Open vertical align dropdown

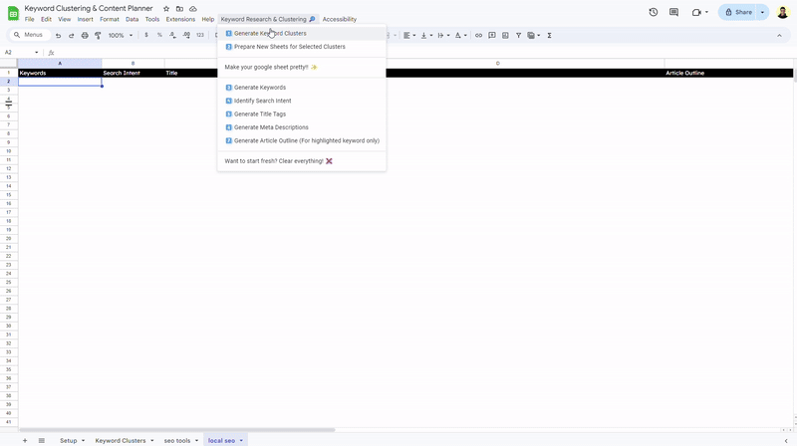[426, 35]
